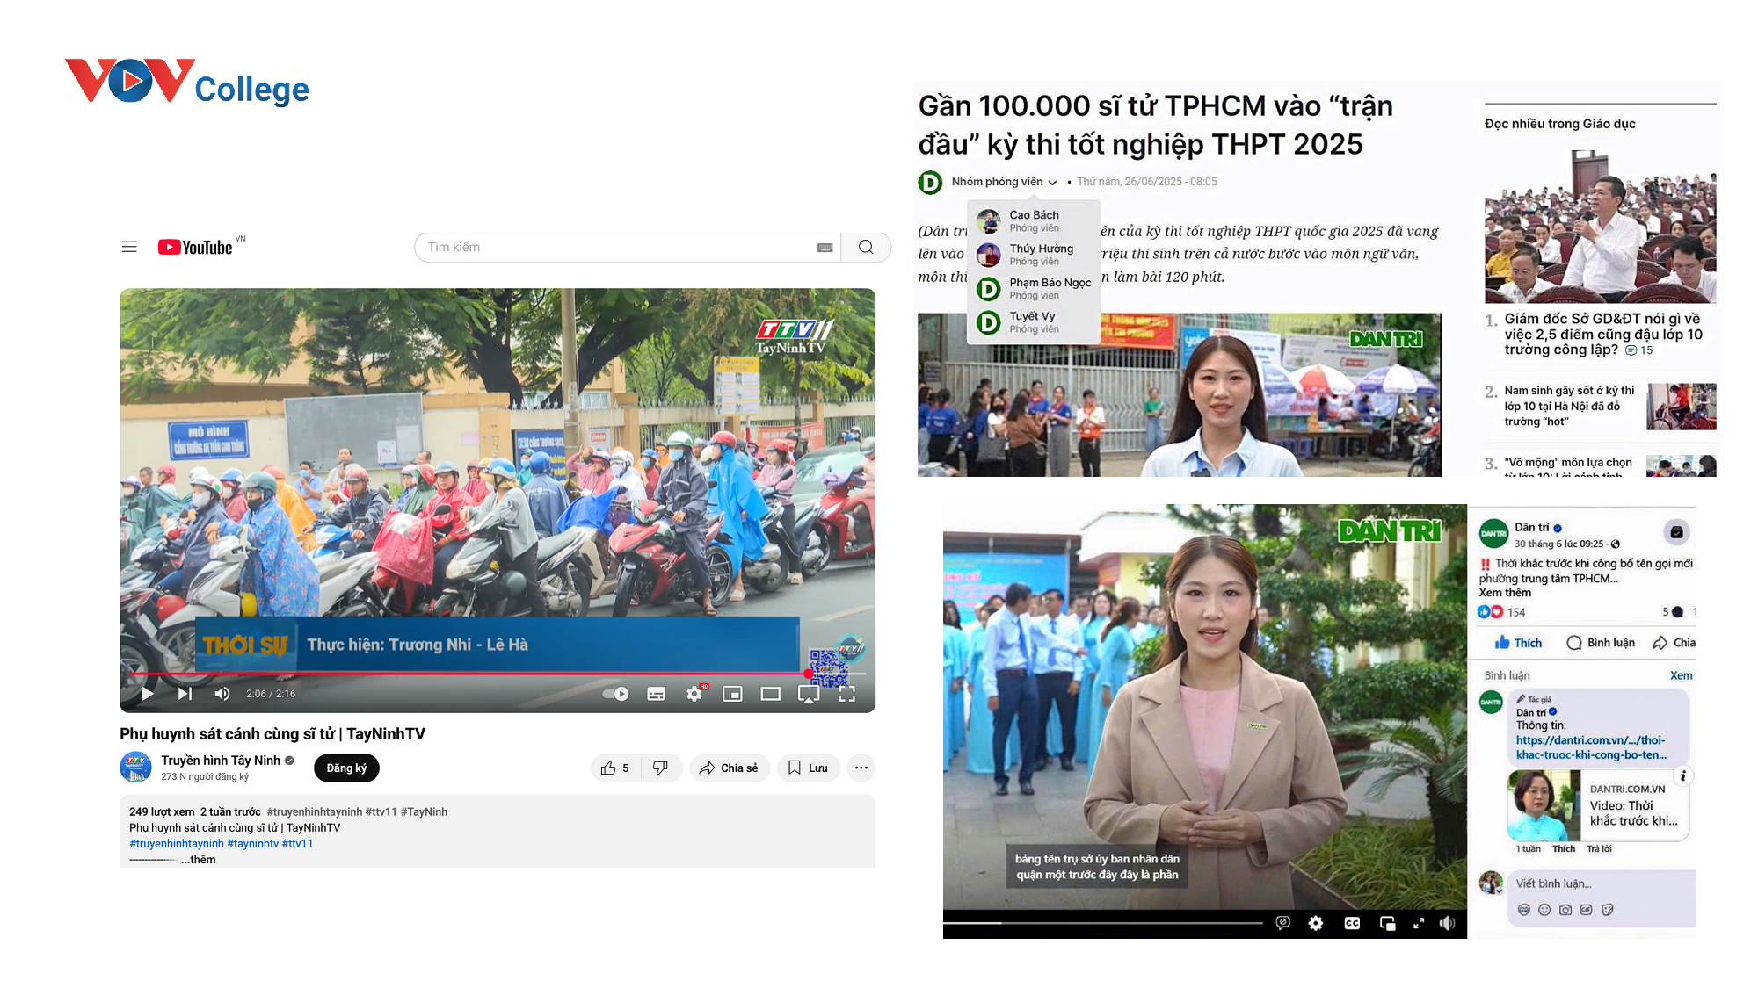Click the green Dân trí 'D' author avatar
The width and height of the screenshot is (1758, 988).
pyautogui.click(x=930, y=182)
